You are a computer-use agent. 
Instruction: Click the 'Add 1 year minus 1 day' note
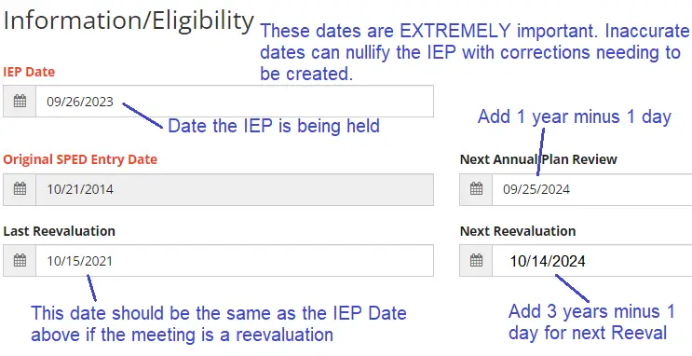pyautogui.click(x=575, y=117)
